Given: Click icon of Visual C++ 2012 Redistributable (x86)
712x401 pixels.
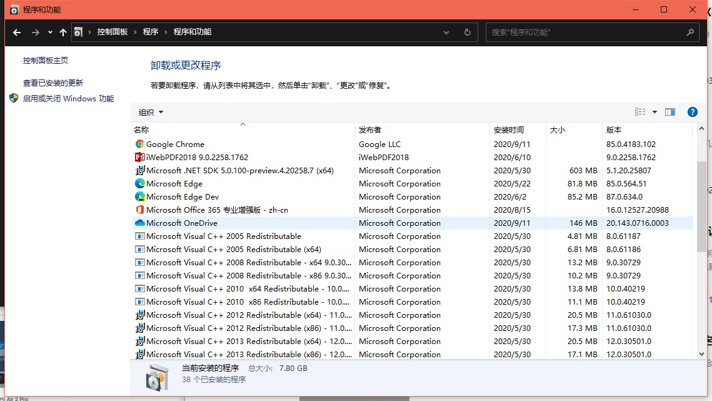Looking at the screenshot, I should click(140, 328).
